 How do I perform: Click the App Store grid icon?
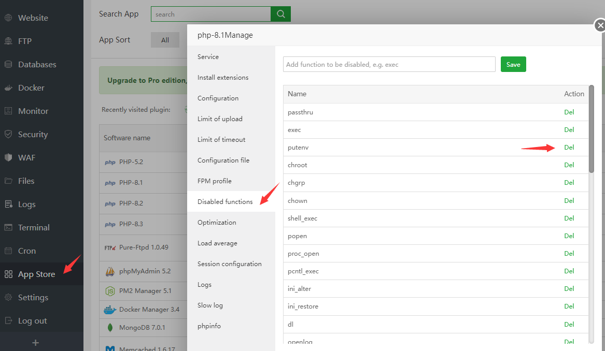point(8,274)
